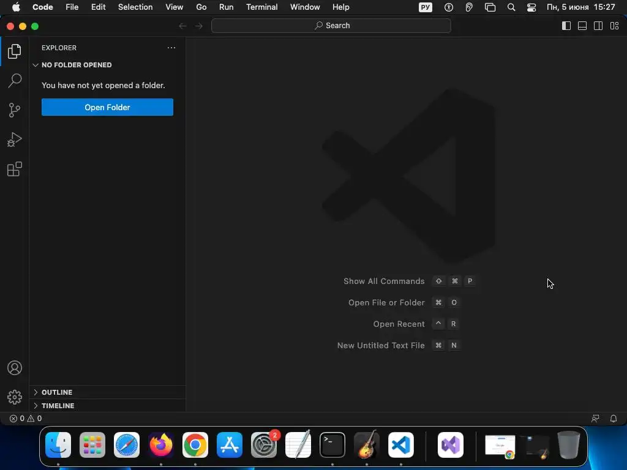
Task: Open the Go menu
Action: tap(201, 7)
